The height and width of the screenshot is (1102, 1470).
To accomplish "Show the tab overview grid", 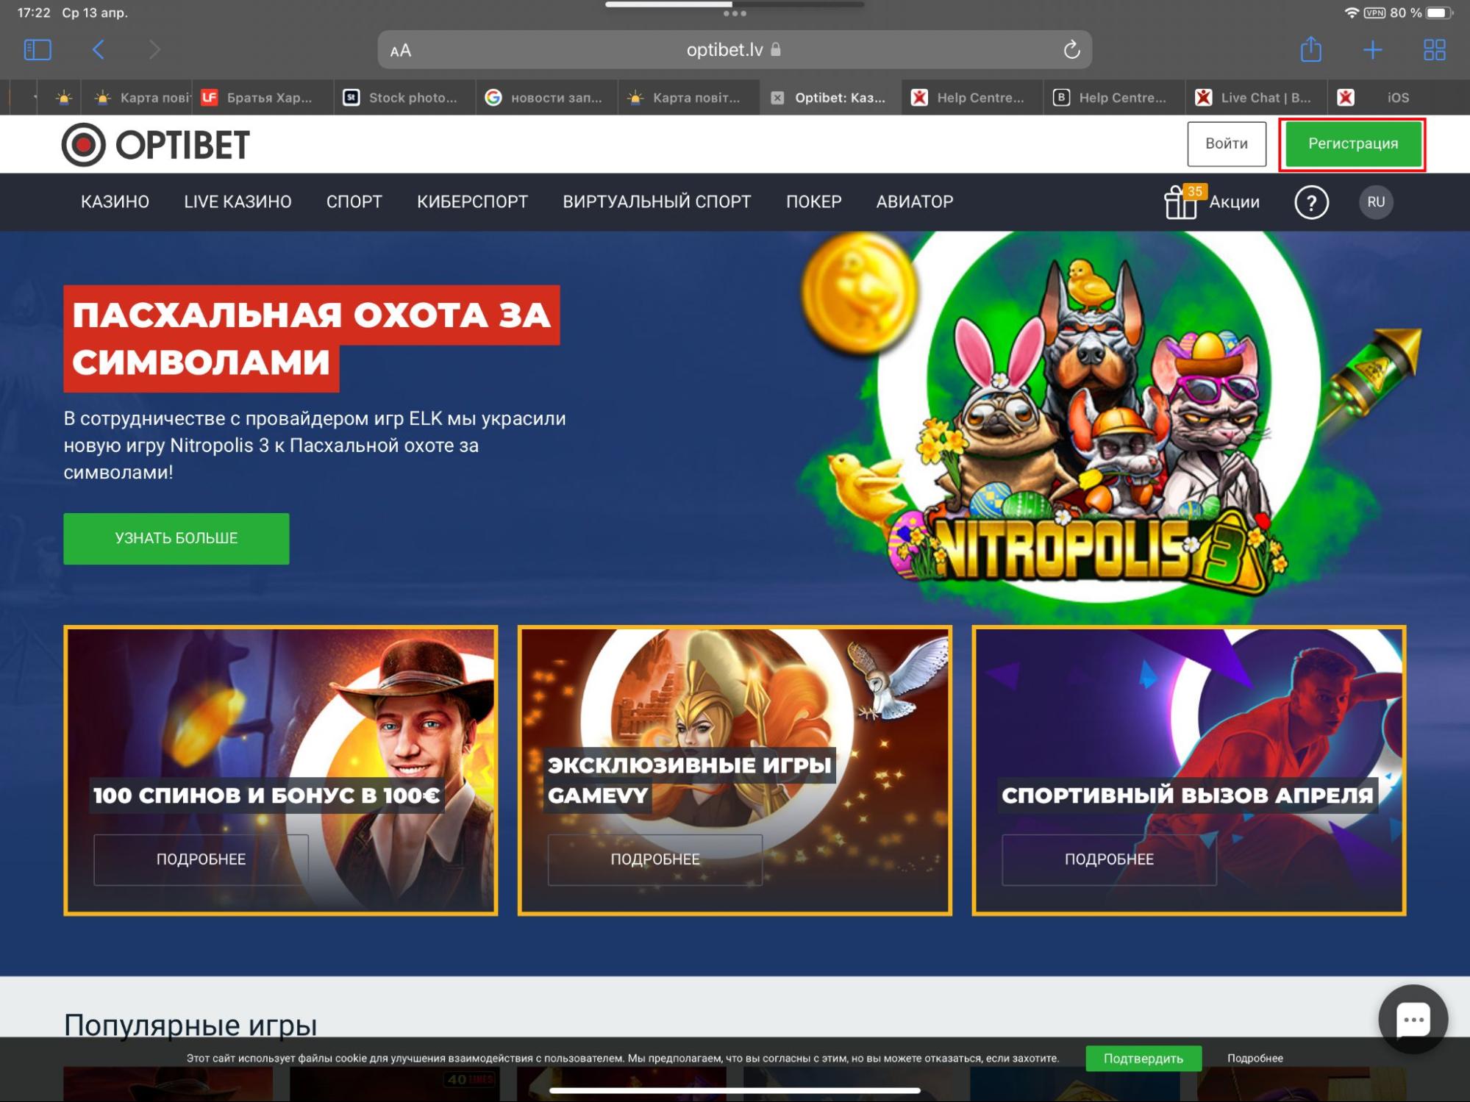I will 1434,50.
